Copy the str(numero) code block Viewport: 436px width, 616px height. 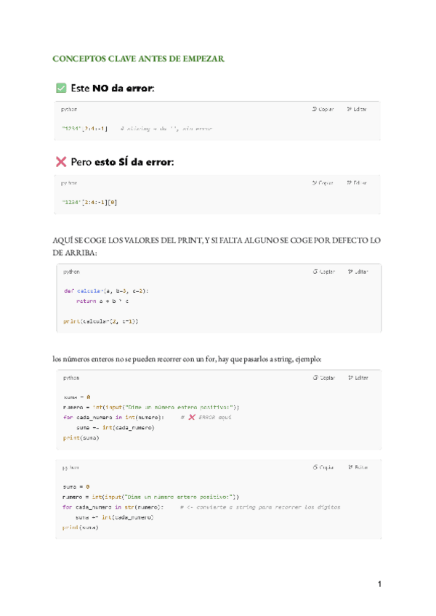point(323,467)
